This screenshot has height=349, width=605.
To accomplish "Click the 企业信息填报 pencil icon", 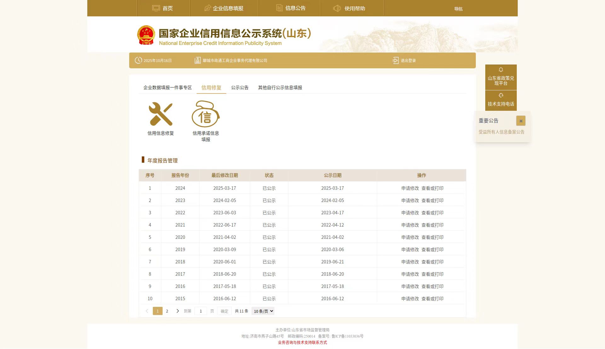I will 207,8.
